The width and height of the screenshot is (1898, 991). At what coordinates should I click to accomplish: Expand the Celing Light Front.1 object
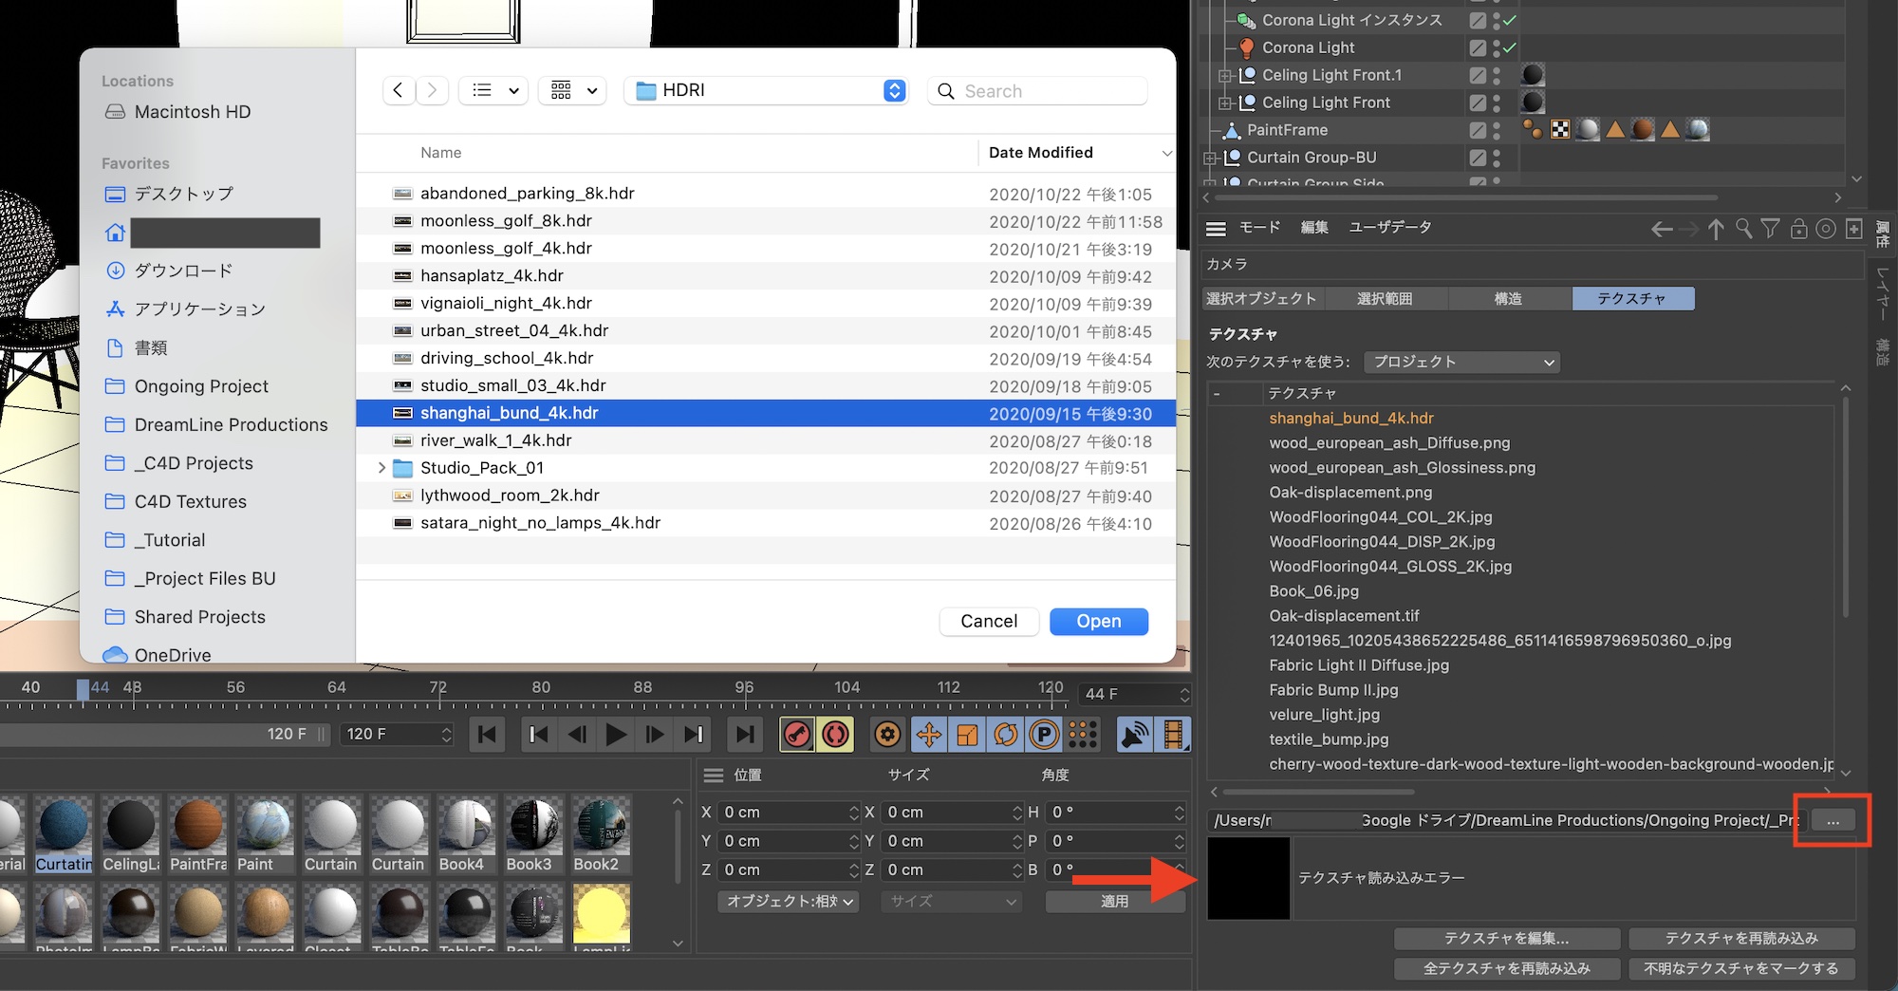click(x=1225, y=75)
